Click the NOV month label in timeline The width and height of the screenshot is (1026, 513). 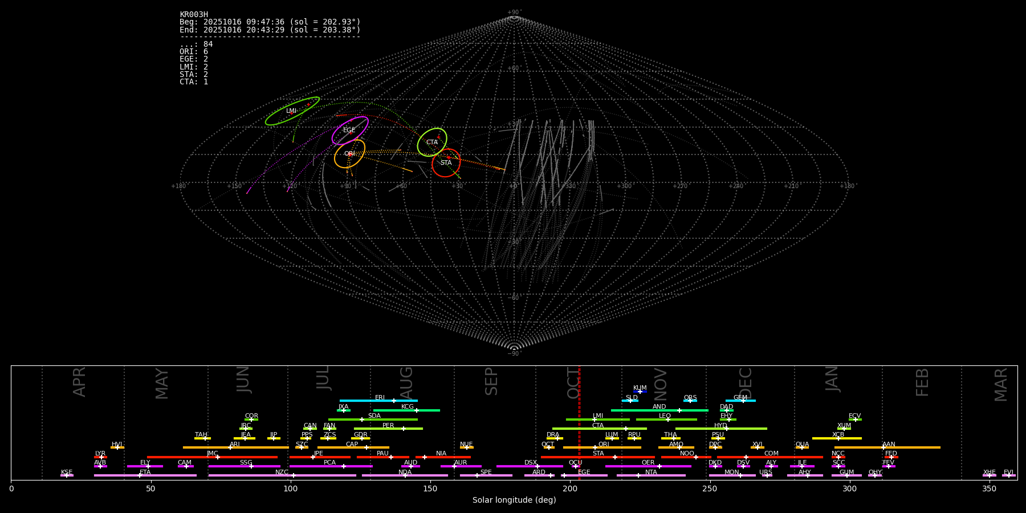tap(660, 385)
